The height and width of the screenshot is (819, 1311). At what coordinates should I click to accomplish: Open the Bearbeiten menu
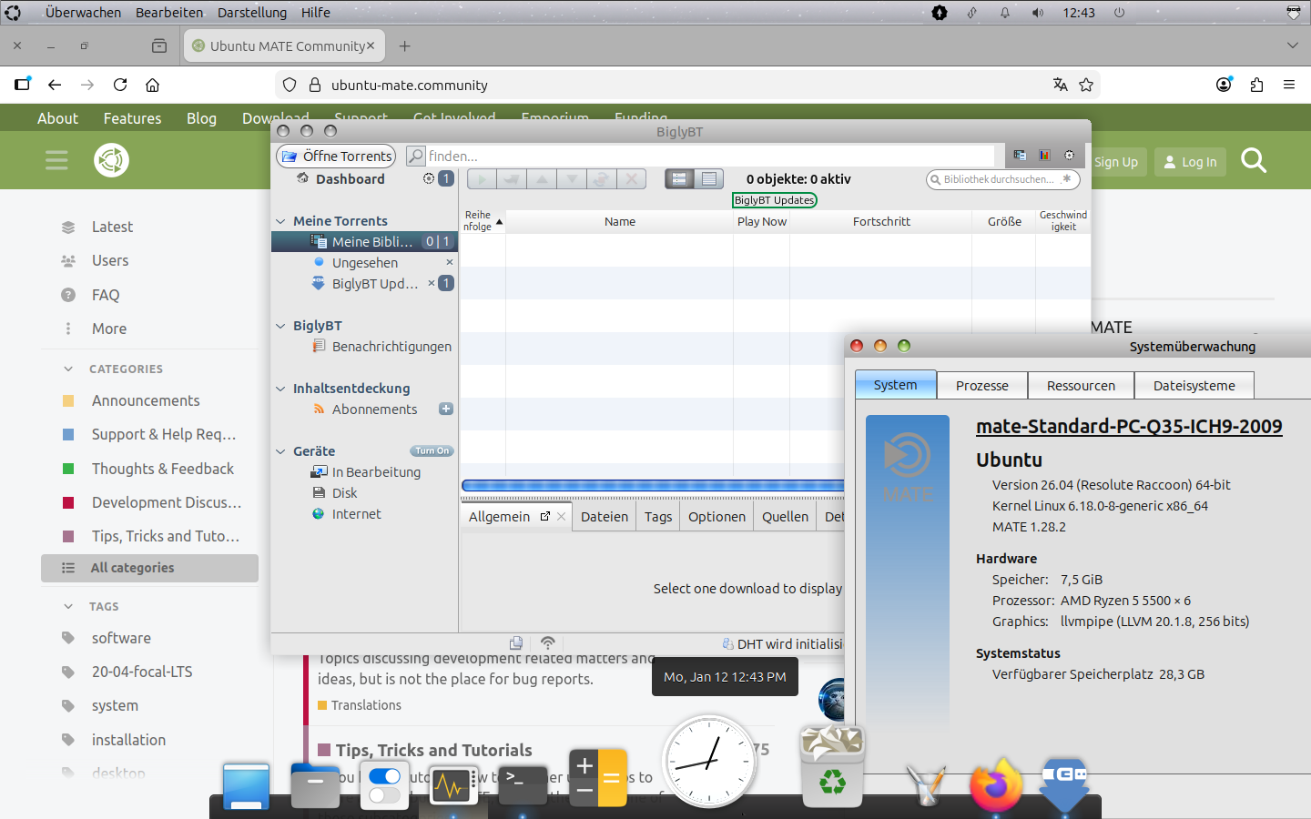click(169, 13)
